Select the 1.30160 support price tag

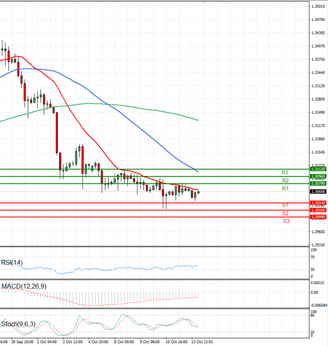[x=318, y=210]
